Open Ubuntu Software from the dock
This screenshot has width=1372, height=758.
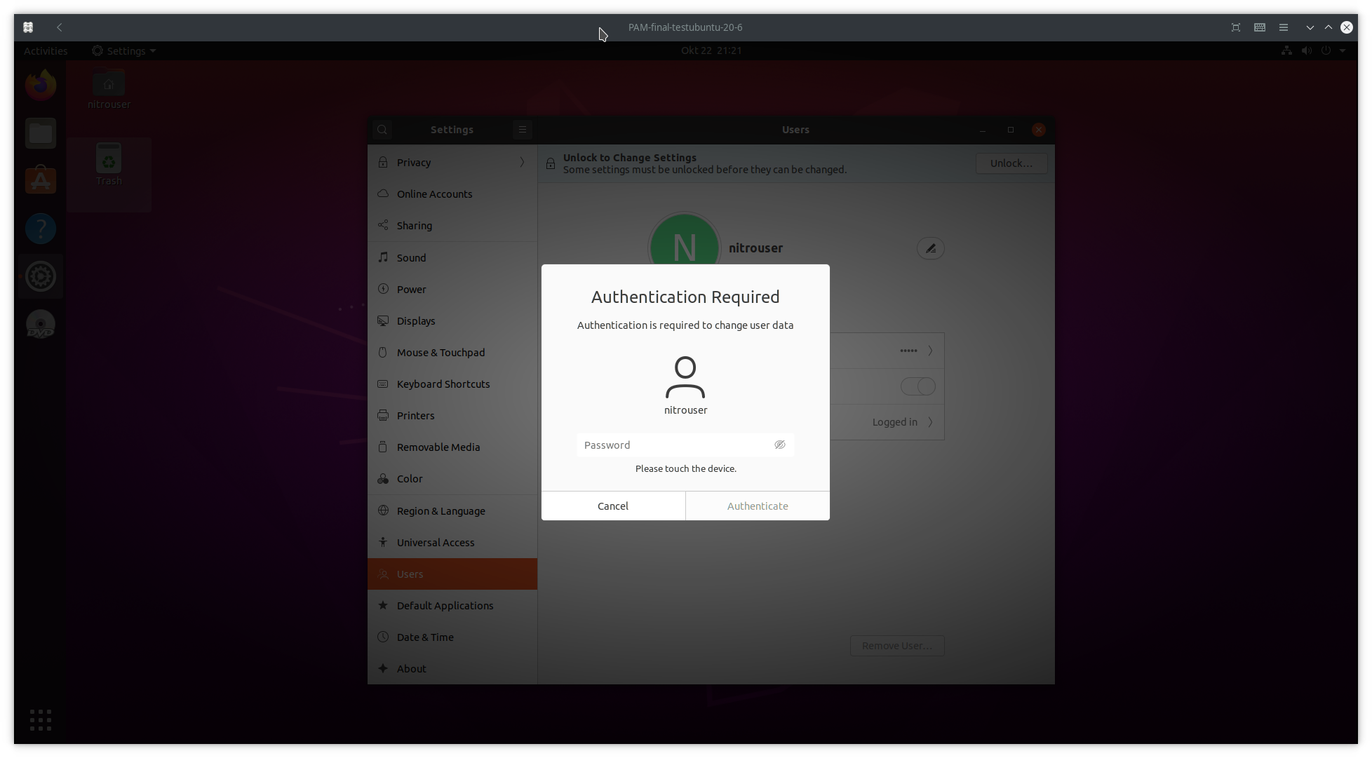[41, 181]
